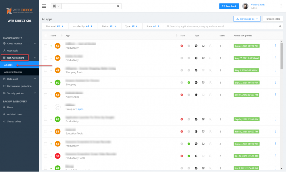Screen dimensions: 286x172
Task: Click the Ransomware protection shield icon
Action: click(x=4, y=86)
